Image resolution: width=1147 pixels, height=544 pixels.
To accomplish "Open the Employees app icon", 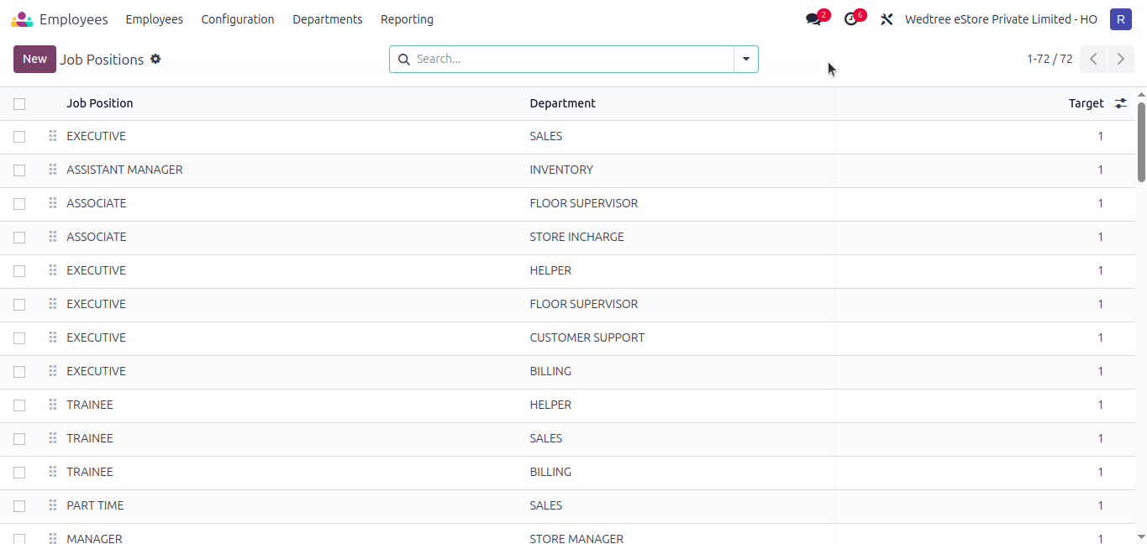I will pos(21,18).
